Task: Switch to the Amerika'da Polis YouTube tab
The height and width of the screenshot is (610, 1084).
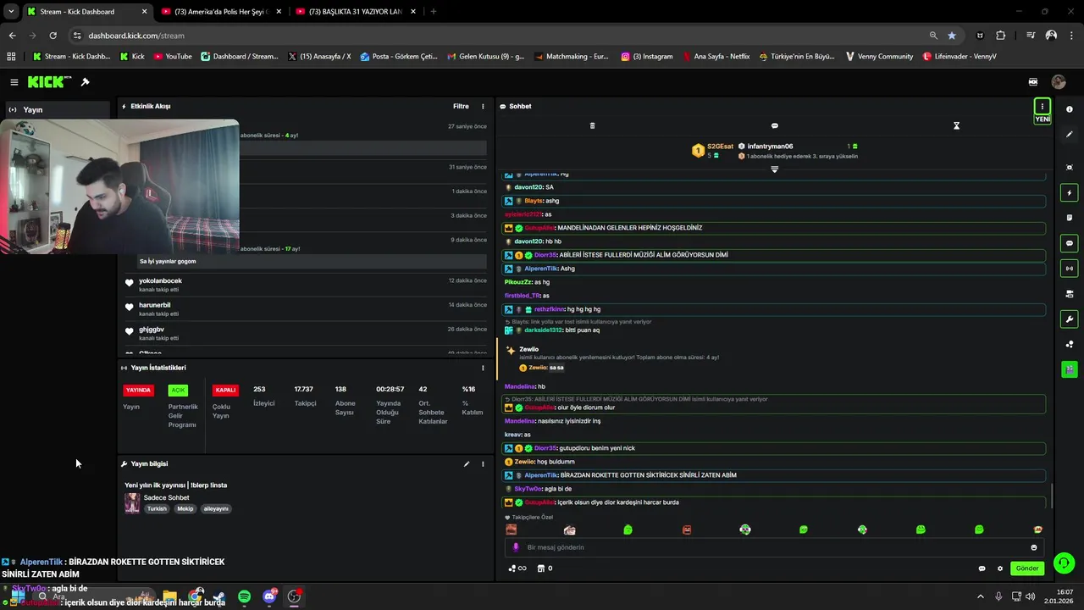Action: tap(219, 11)
